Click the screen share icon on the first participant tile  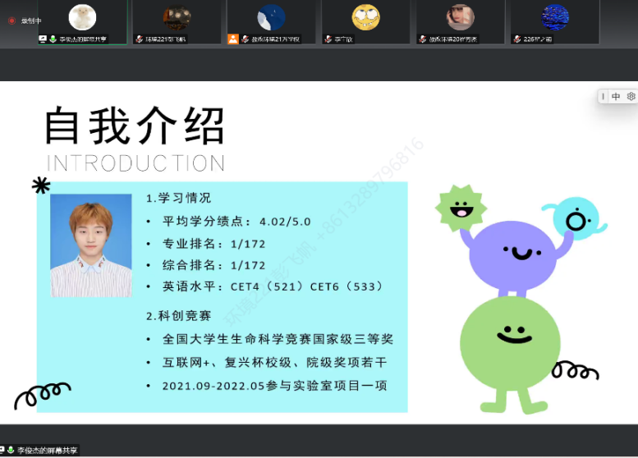[x=44, y=39]
